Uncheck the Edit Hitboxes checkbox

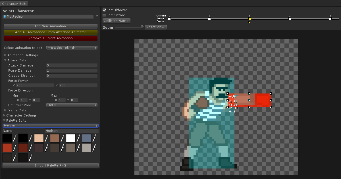[105, 10]
